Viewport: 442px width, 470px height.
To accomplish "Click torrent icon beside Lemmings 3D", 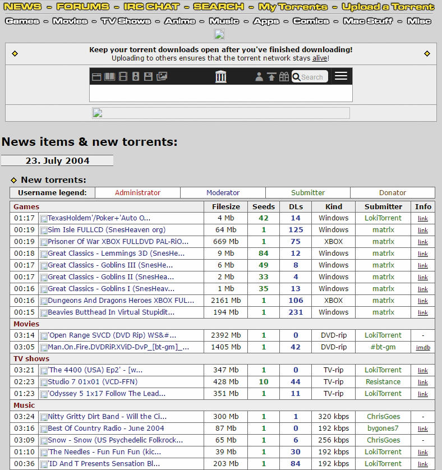I will [x=44, y=254].
